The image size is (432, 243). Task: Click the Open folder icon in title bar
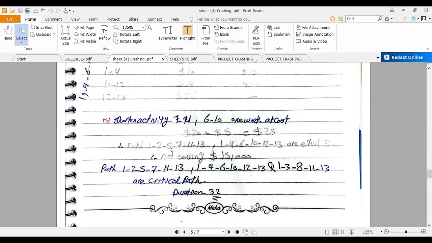[12, 11]
